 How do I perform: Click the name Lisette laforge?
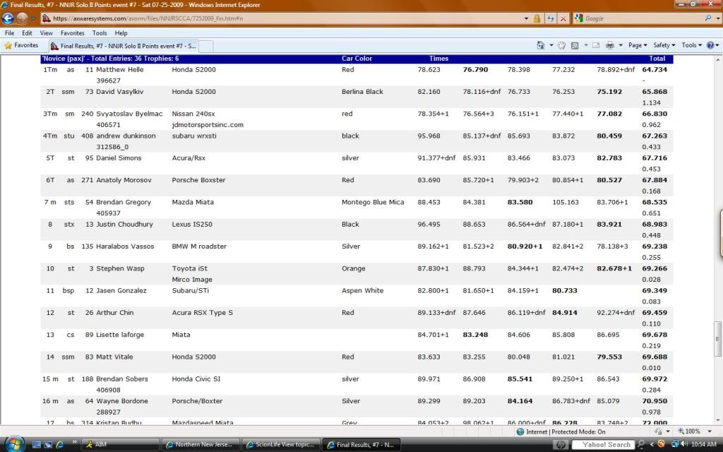(120, 335)
